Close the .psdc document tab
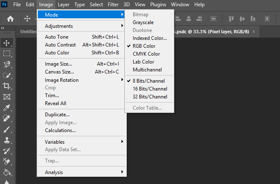This screenshot has width=280, height=184. click(x=254, y=32)
